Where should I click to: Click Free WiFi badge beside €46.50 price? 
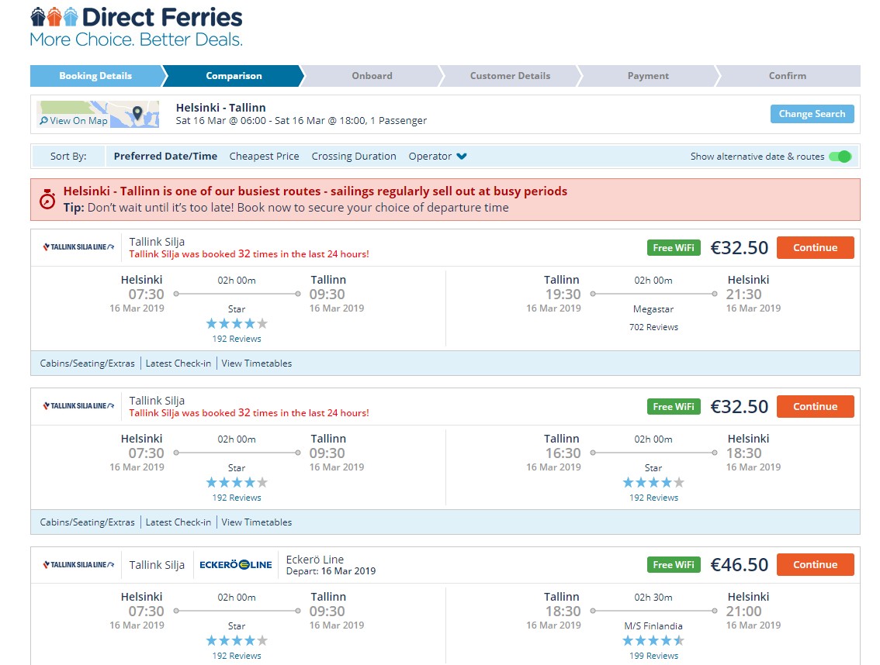[674, 565]
